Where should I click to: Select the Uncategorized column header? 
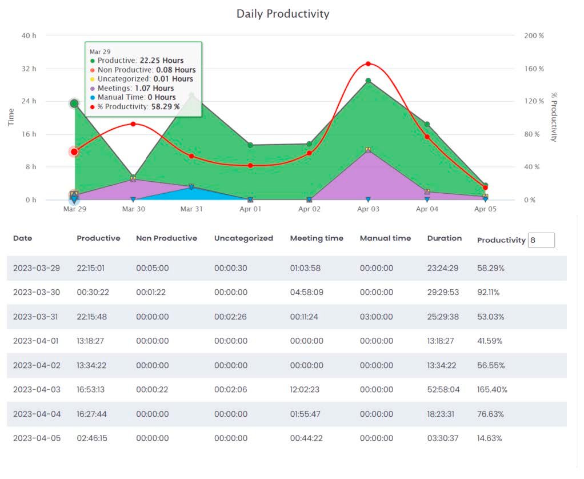point(243,238)
